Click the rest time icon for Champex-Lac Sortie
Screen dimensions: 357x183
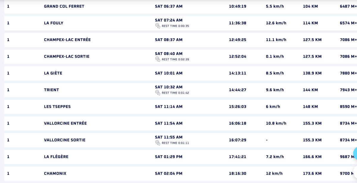tap(158, 59)
